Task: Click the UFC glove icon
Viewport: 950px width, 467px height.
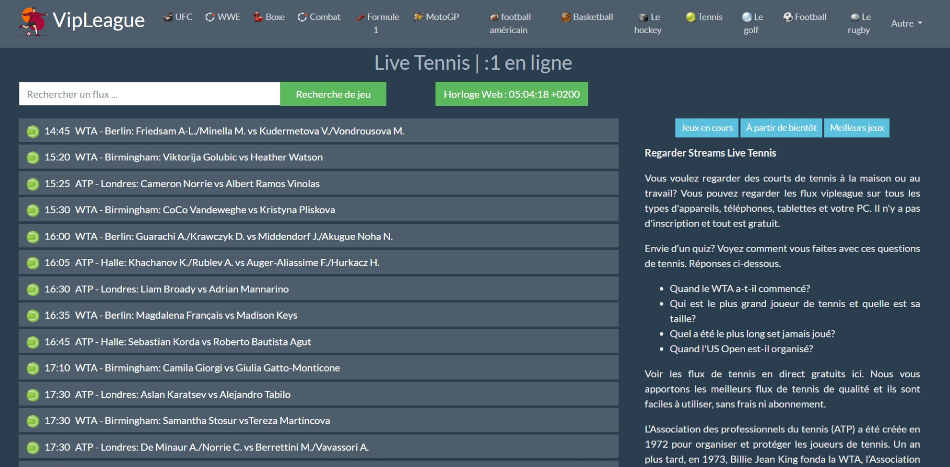Action: 168,17
